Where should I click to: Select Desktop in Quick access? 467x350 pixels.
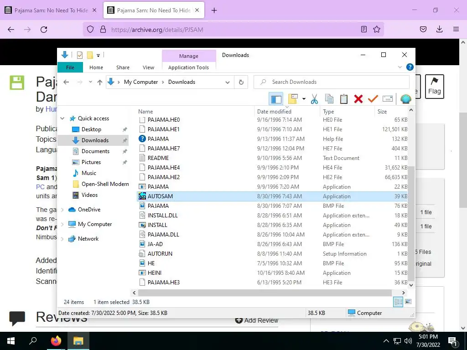pyautogui.click(x=91, y=129)
